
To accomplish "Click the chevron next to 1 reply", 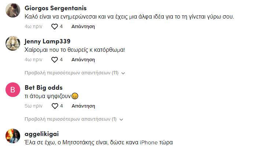I will tap(121, 120).
